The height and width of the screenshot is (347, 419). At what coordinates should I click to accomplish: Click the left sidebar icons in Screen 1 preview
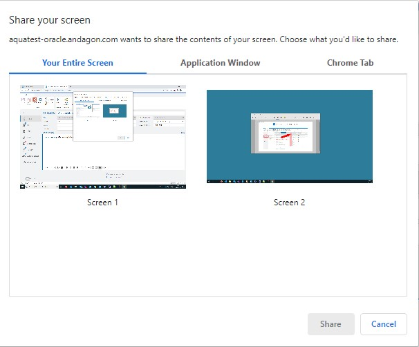(26, 138)
